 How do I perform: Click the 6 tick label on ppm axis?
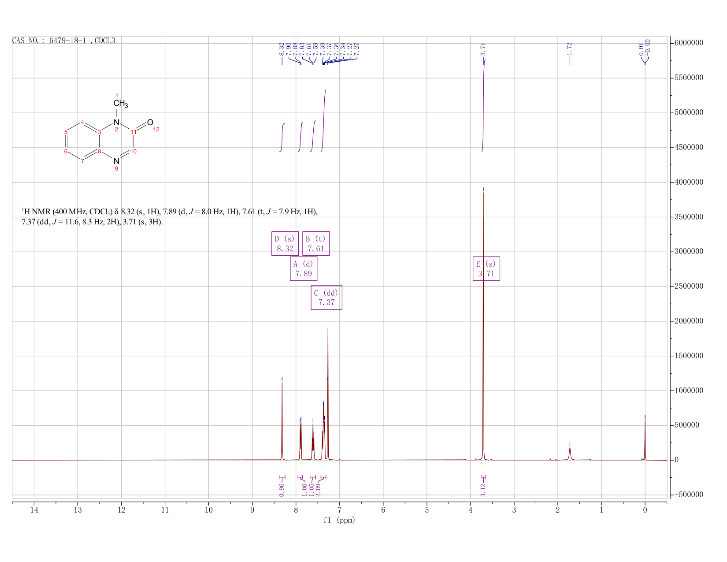383,510
